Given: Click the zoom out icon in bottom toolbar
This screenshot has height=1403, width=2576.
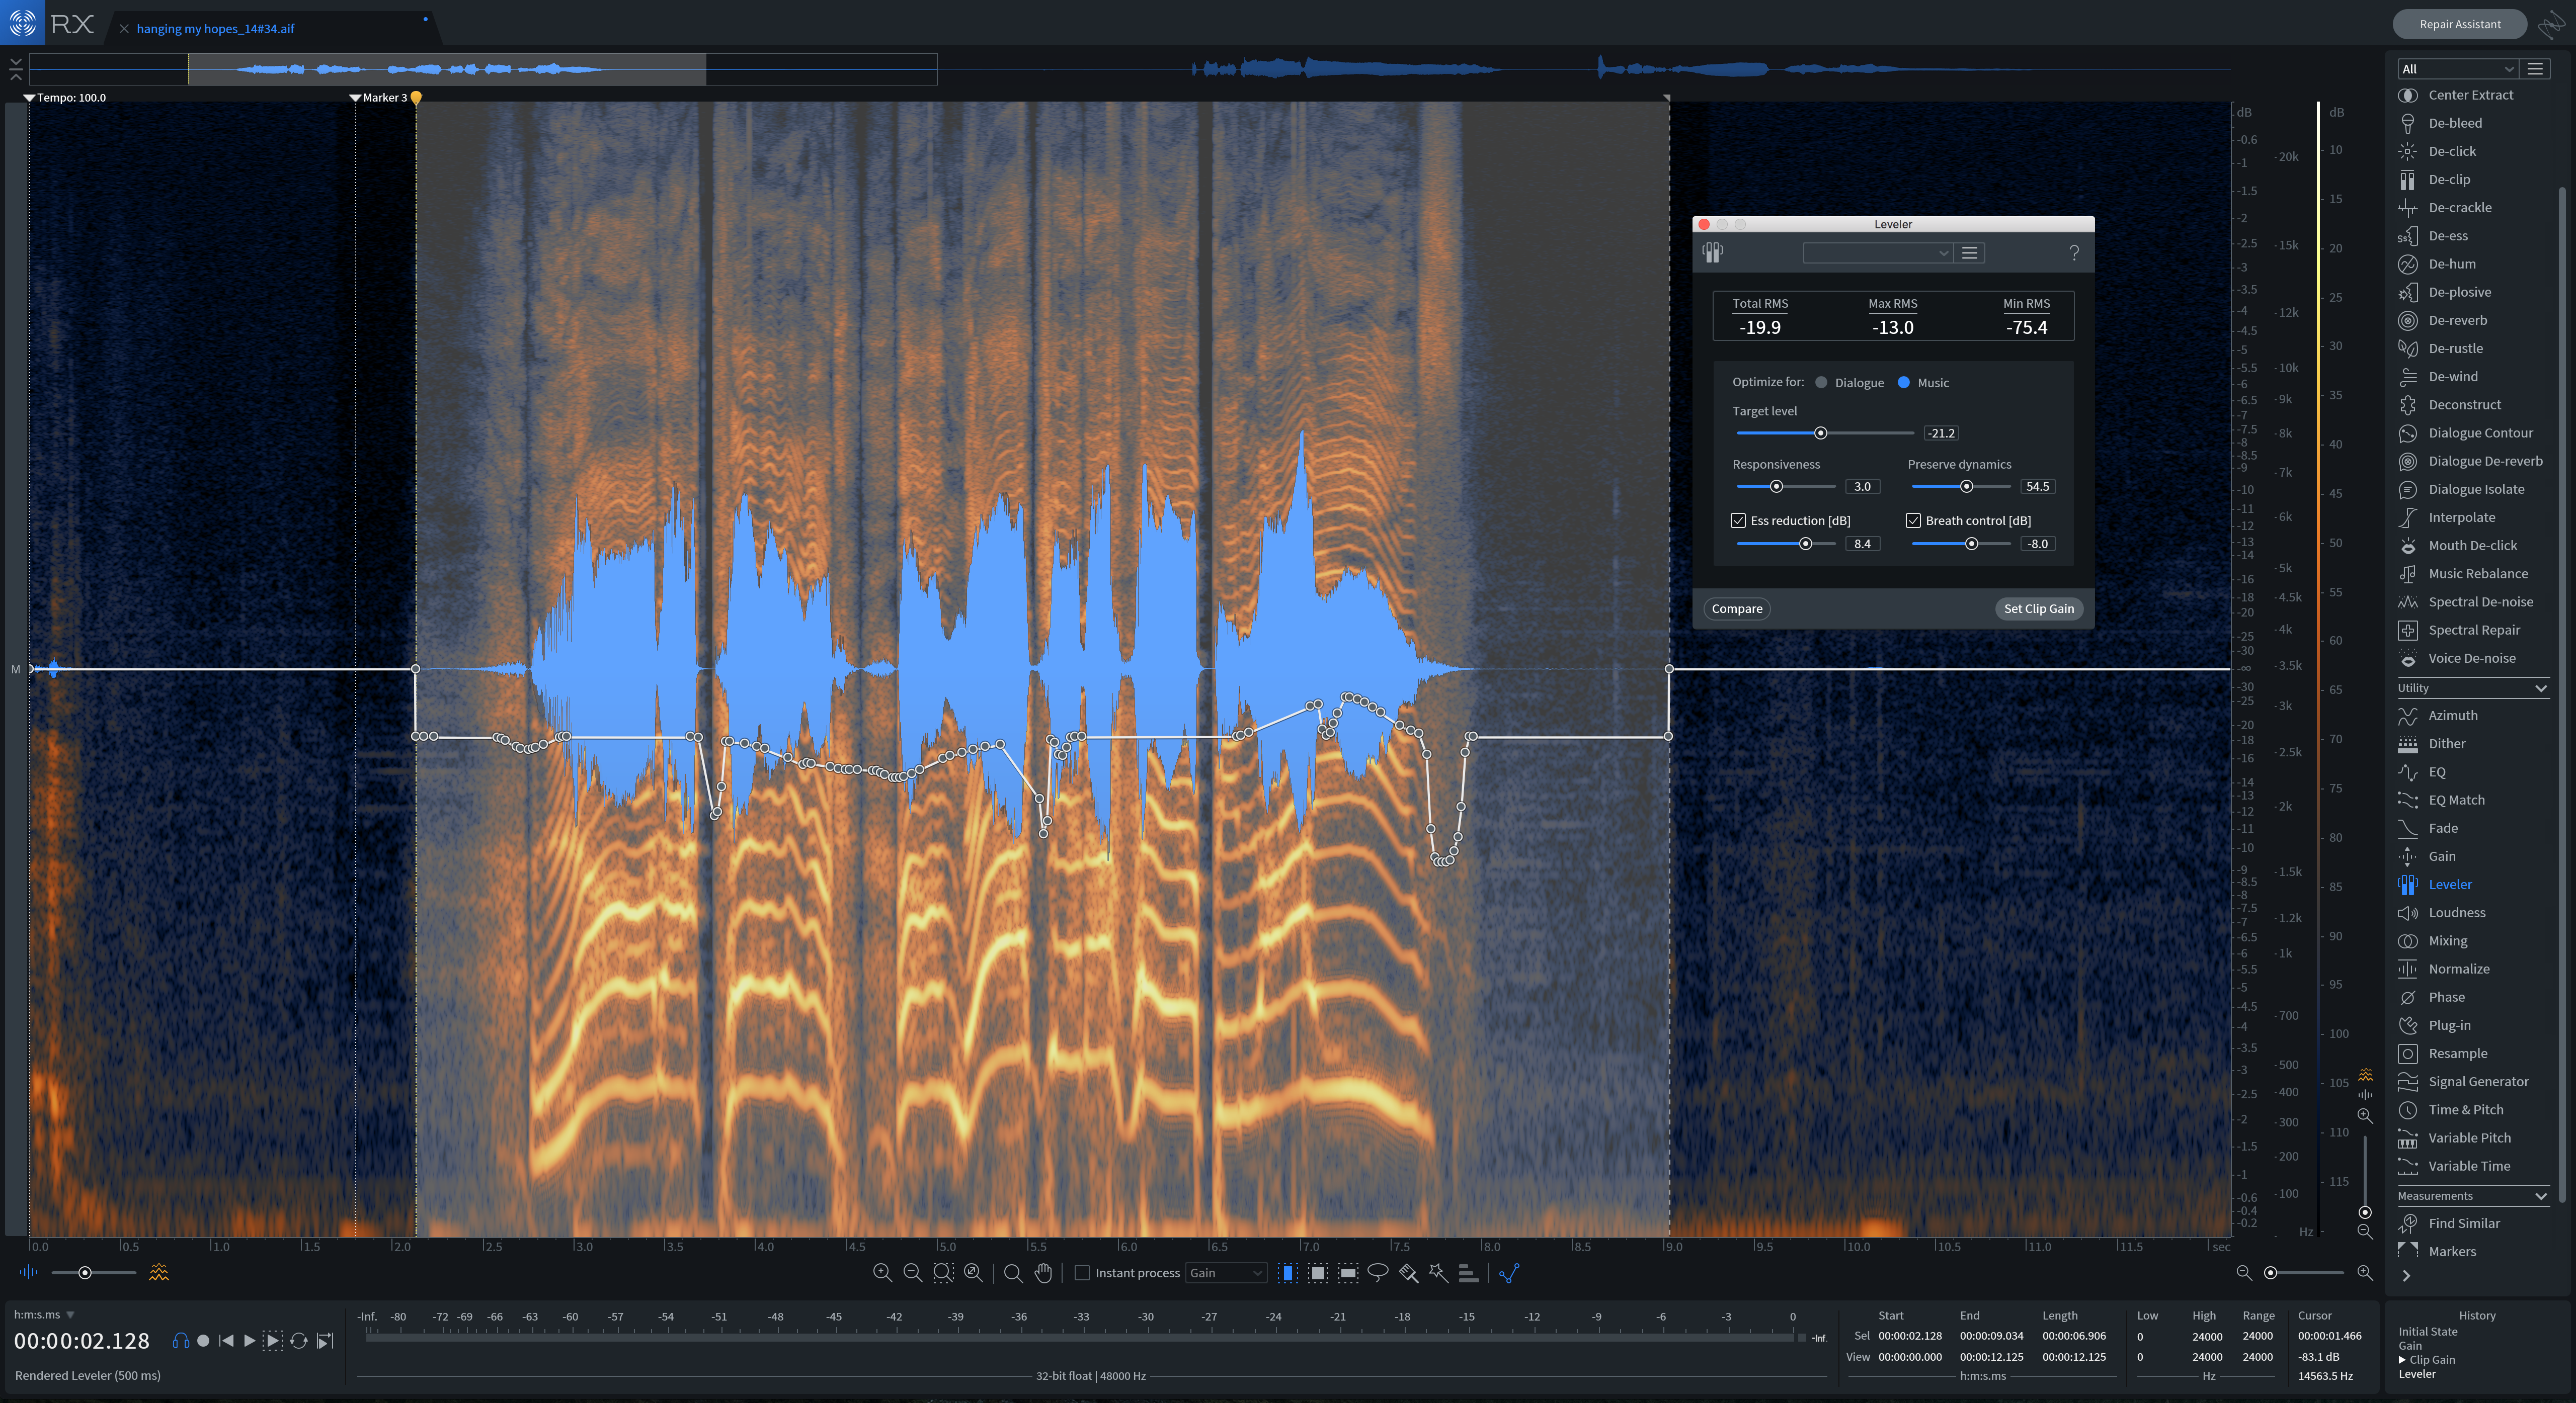Looking at the screenshot, I should (x=912, y=1272).
